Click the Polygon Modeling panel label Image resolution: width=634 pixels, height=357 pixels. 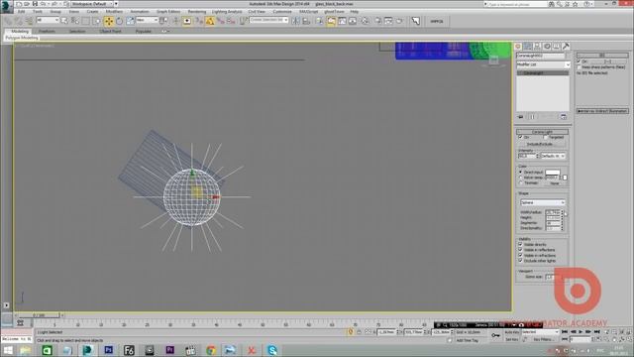22,38
